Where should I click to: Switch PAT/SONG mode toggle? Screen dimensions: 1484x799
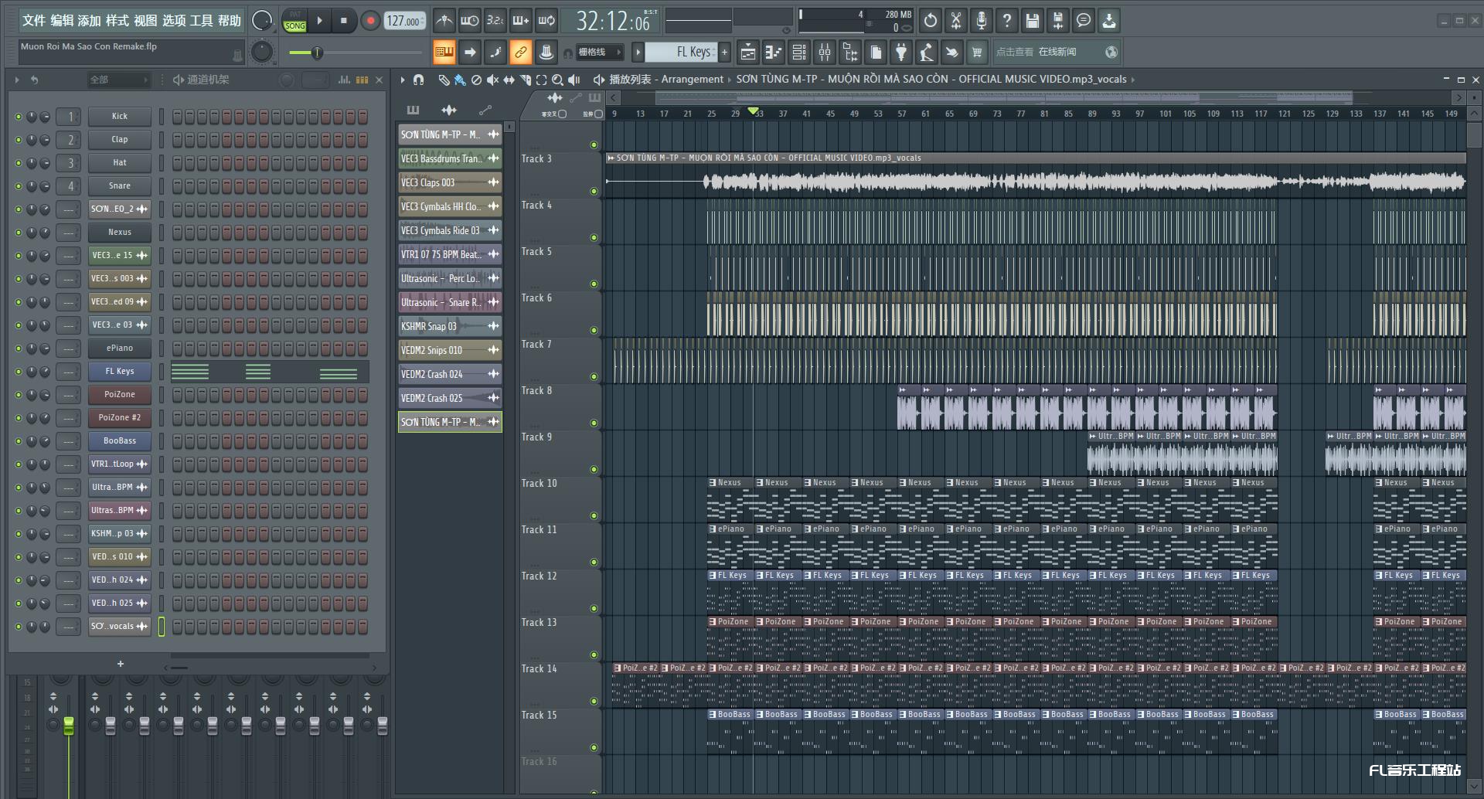tap(294, 21)
